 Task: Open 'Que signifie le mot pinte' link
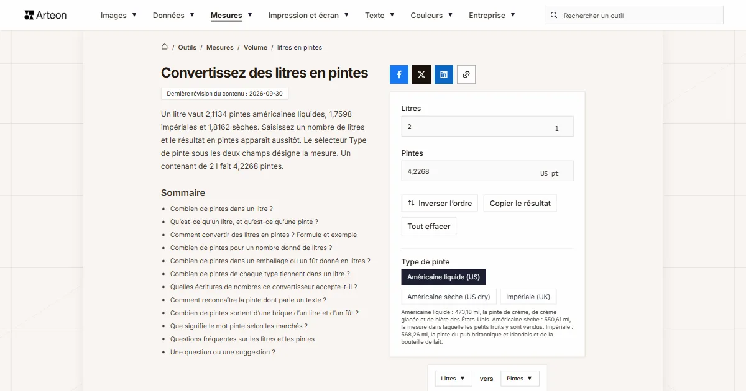(239, 326)
